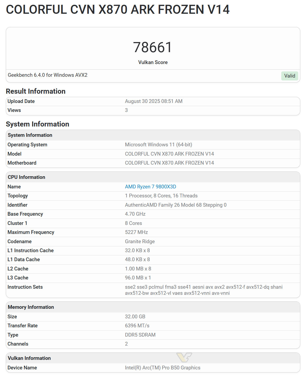
Task: Click the green Valid badge
Action: tap(289, 76)
